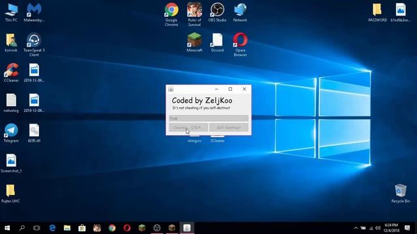Click the Cleaning progress button

[x=188, y=127]
